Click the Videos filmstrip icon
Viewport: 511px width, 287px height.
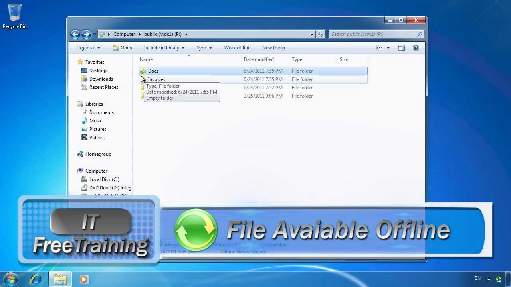tap(84, 138)
